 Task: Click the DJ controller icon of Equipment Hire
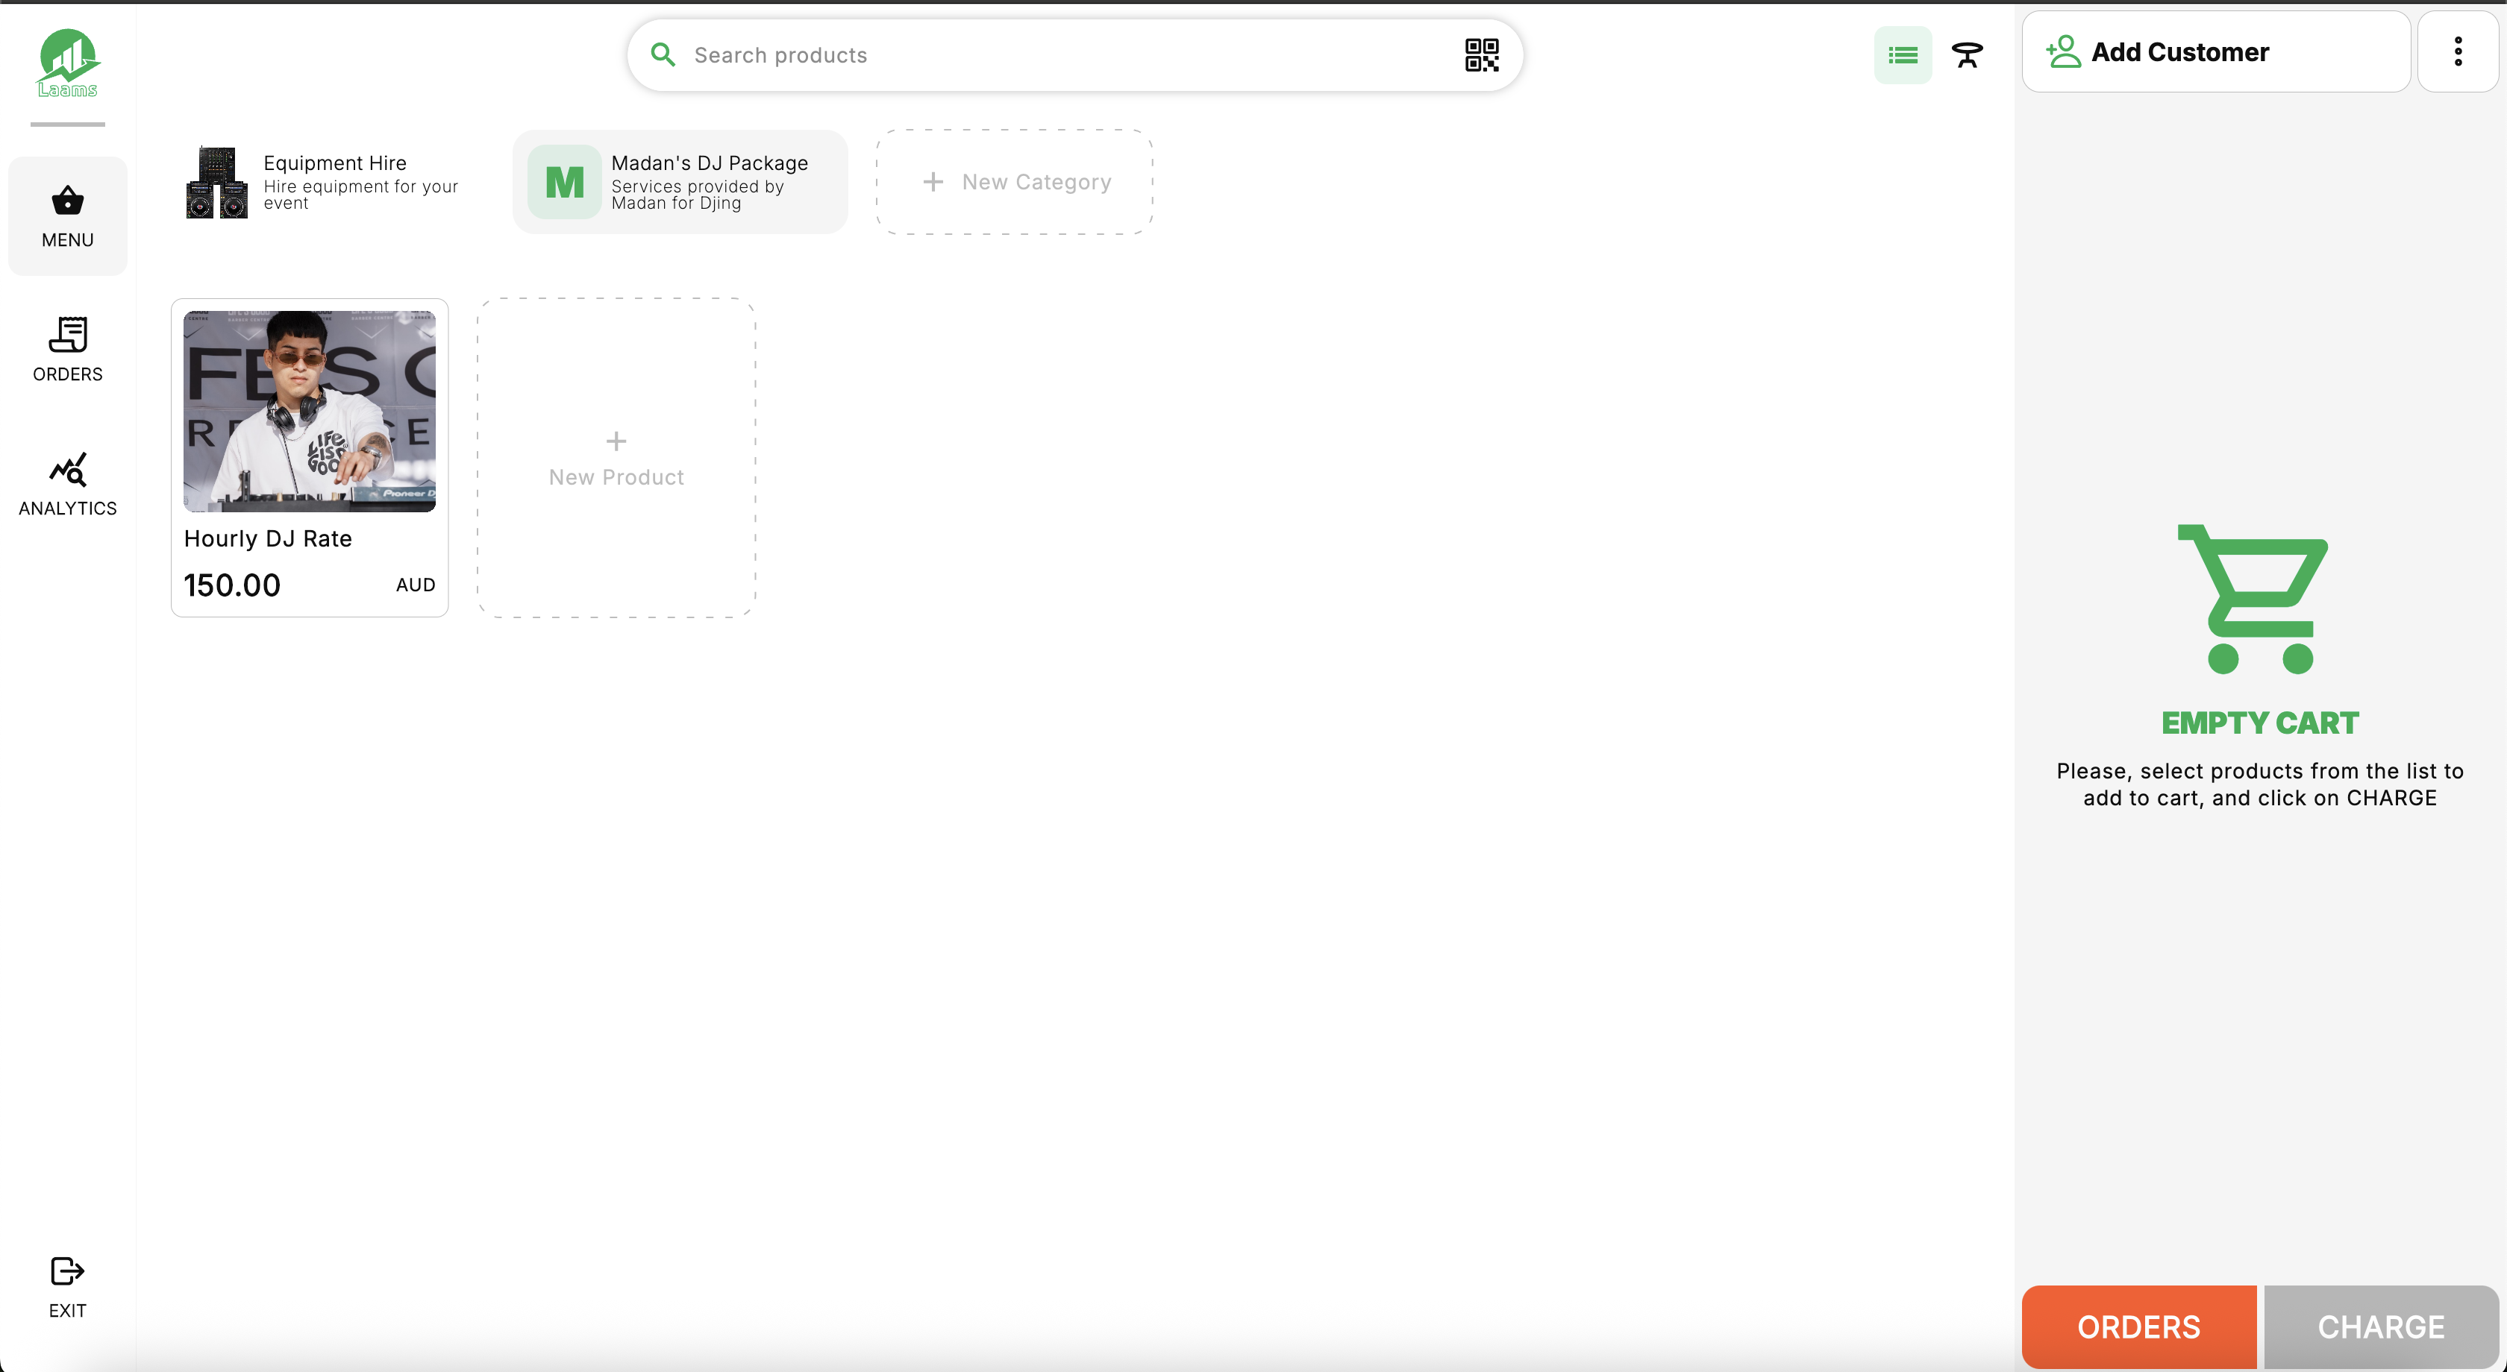pos(216,182)
